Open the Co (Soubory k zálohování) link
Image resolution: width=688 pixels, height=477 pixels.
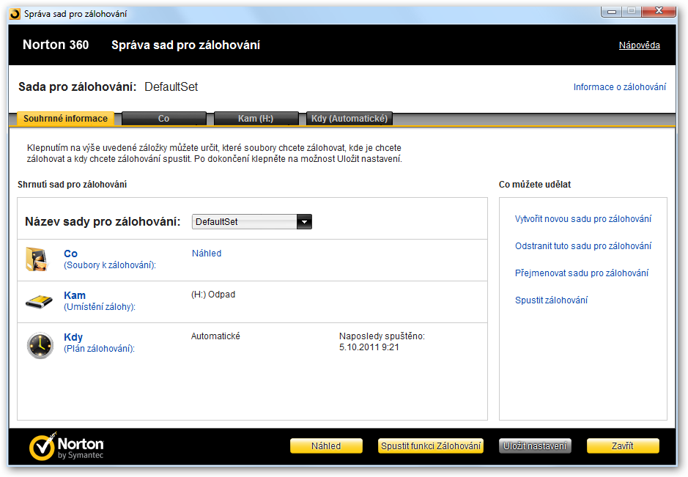pyautogui.click(x=110, y=259)
